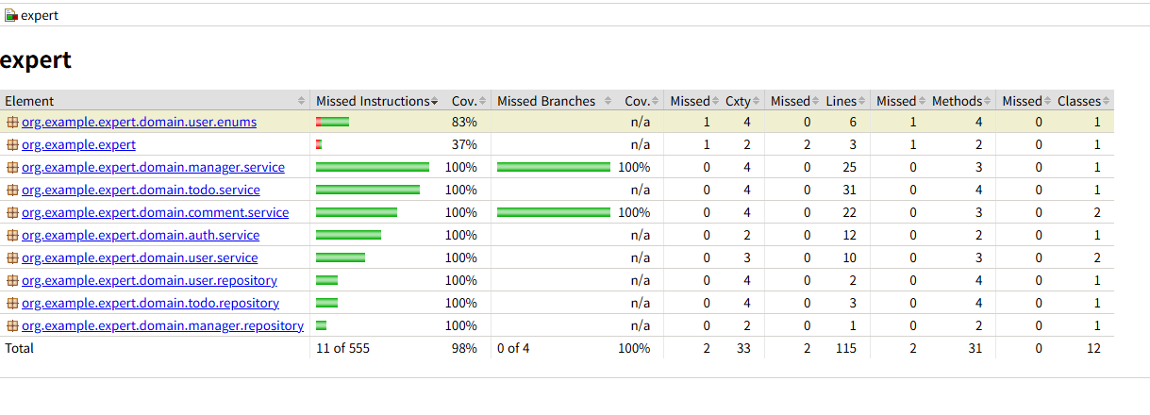Viewport: 1150px width, 415px height.
Task: Open org.example.expert.domain.user.repository link
Action: click(149, 280)
